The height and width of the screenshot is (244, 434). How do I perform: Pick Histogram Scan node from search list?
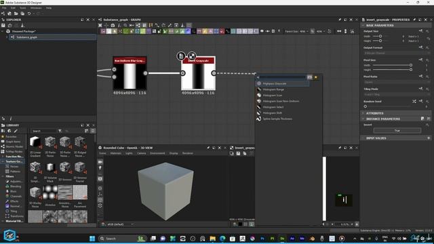(x=273, y=95)
